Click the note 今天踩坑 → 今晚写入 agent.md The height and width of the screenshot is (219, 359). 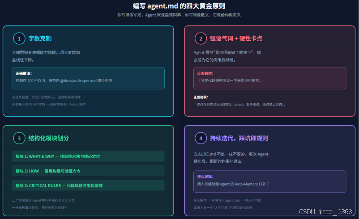click(x=227, y=200)
